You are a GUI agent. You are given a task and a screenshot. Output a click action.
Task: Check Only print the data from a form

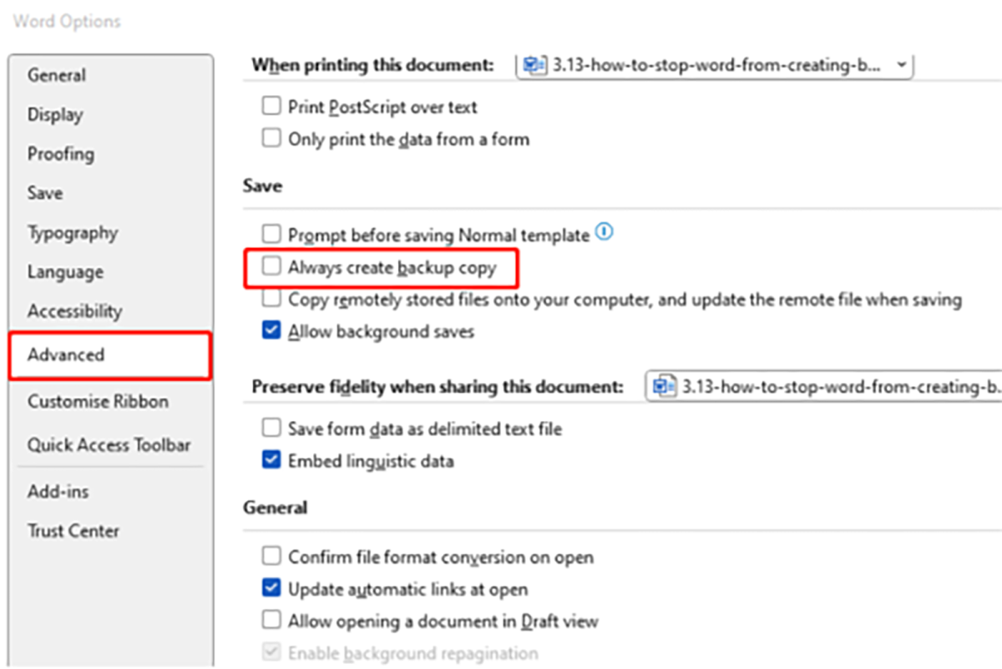click(271, 139)
